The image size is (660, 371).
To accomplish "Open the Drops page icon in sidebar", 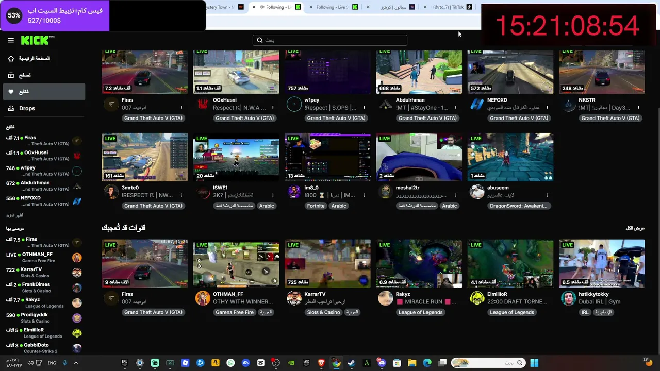I will pos(11,108).
